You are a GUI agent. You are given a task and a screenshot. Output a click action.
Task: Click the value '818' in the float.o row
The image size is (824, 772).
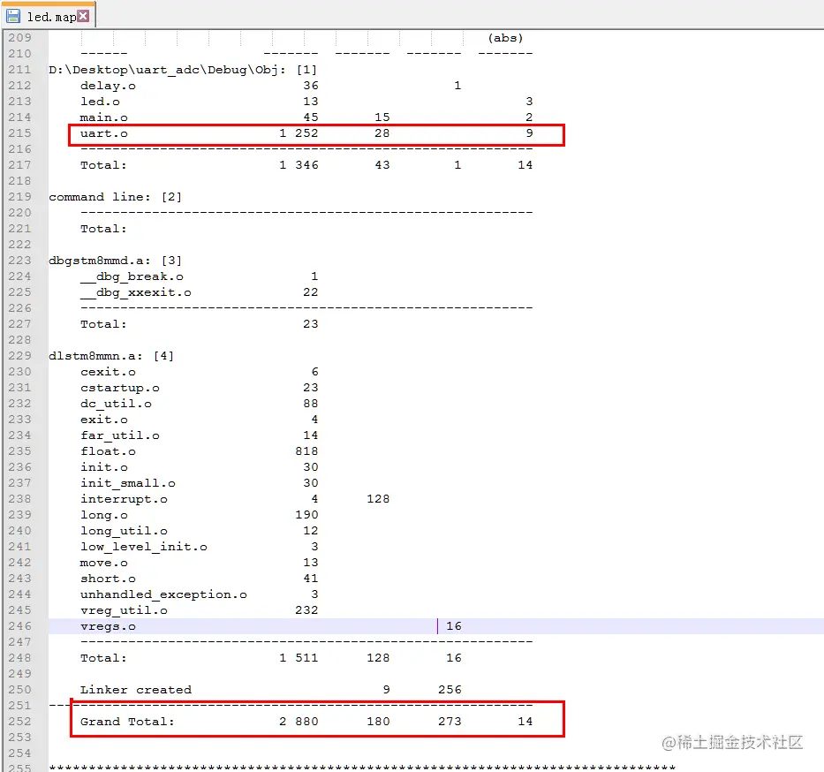[x=306, y=450]
